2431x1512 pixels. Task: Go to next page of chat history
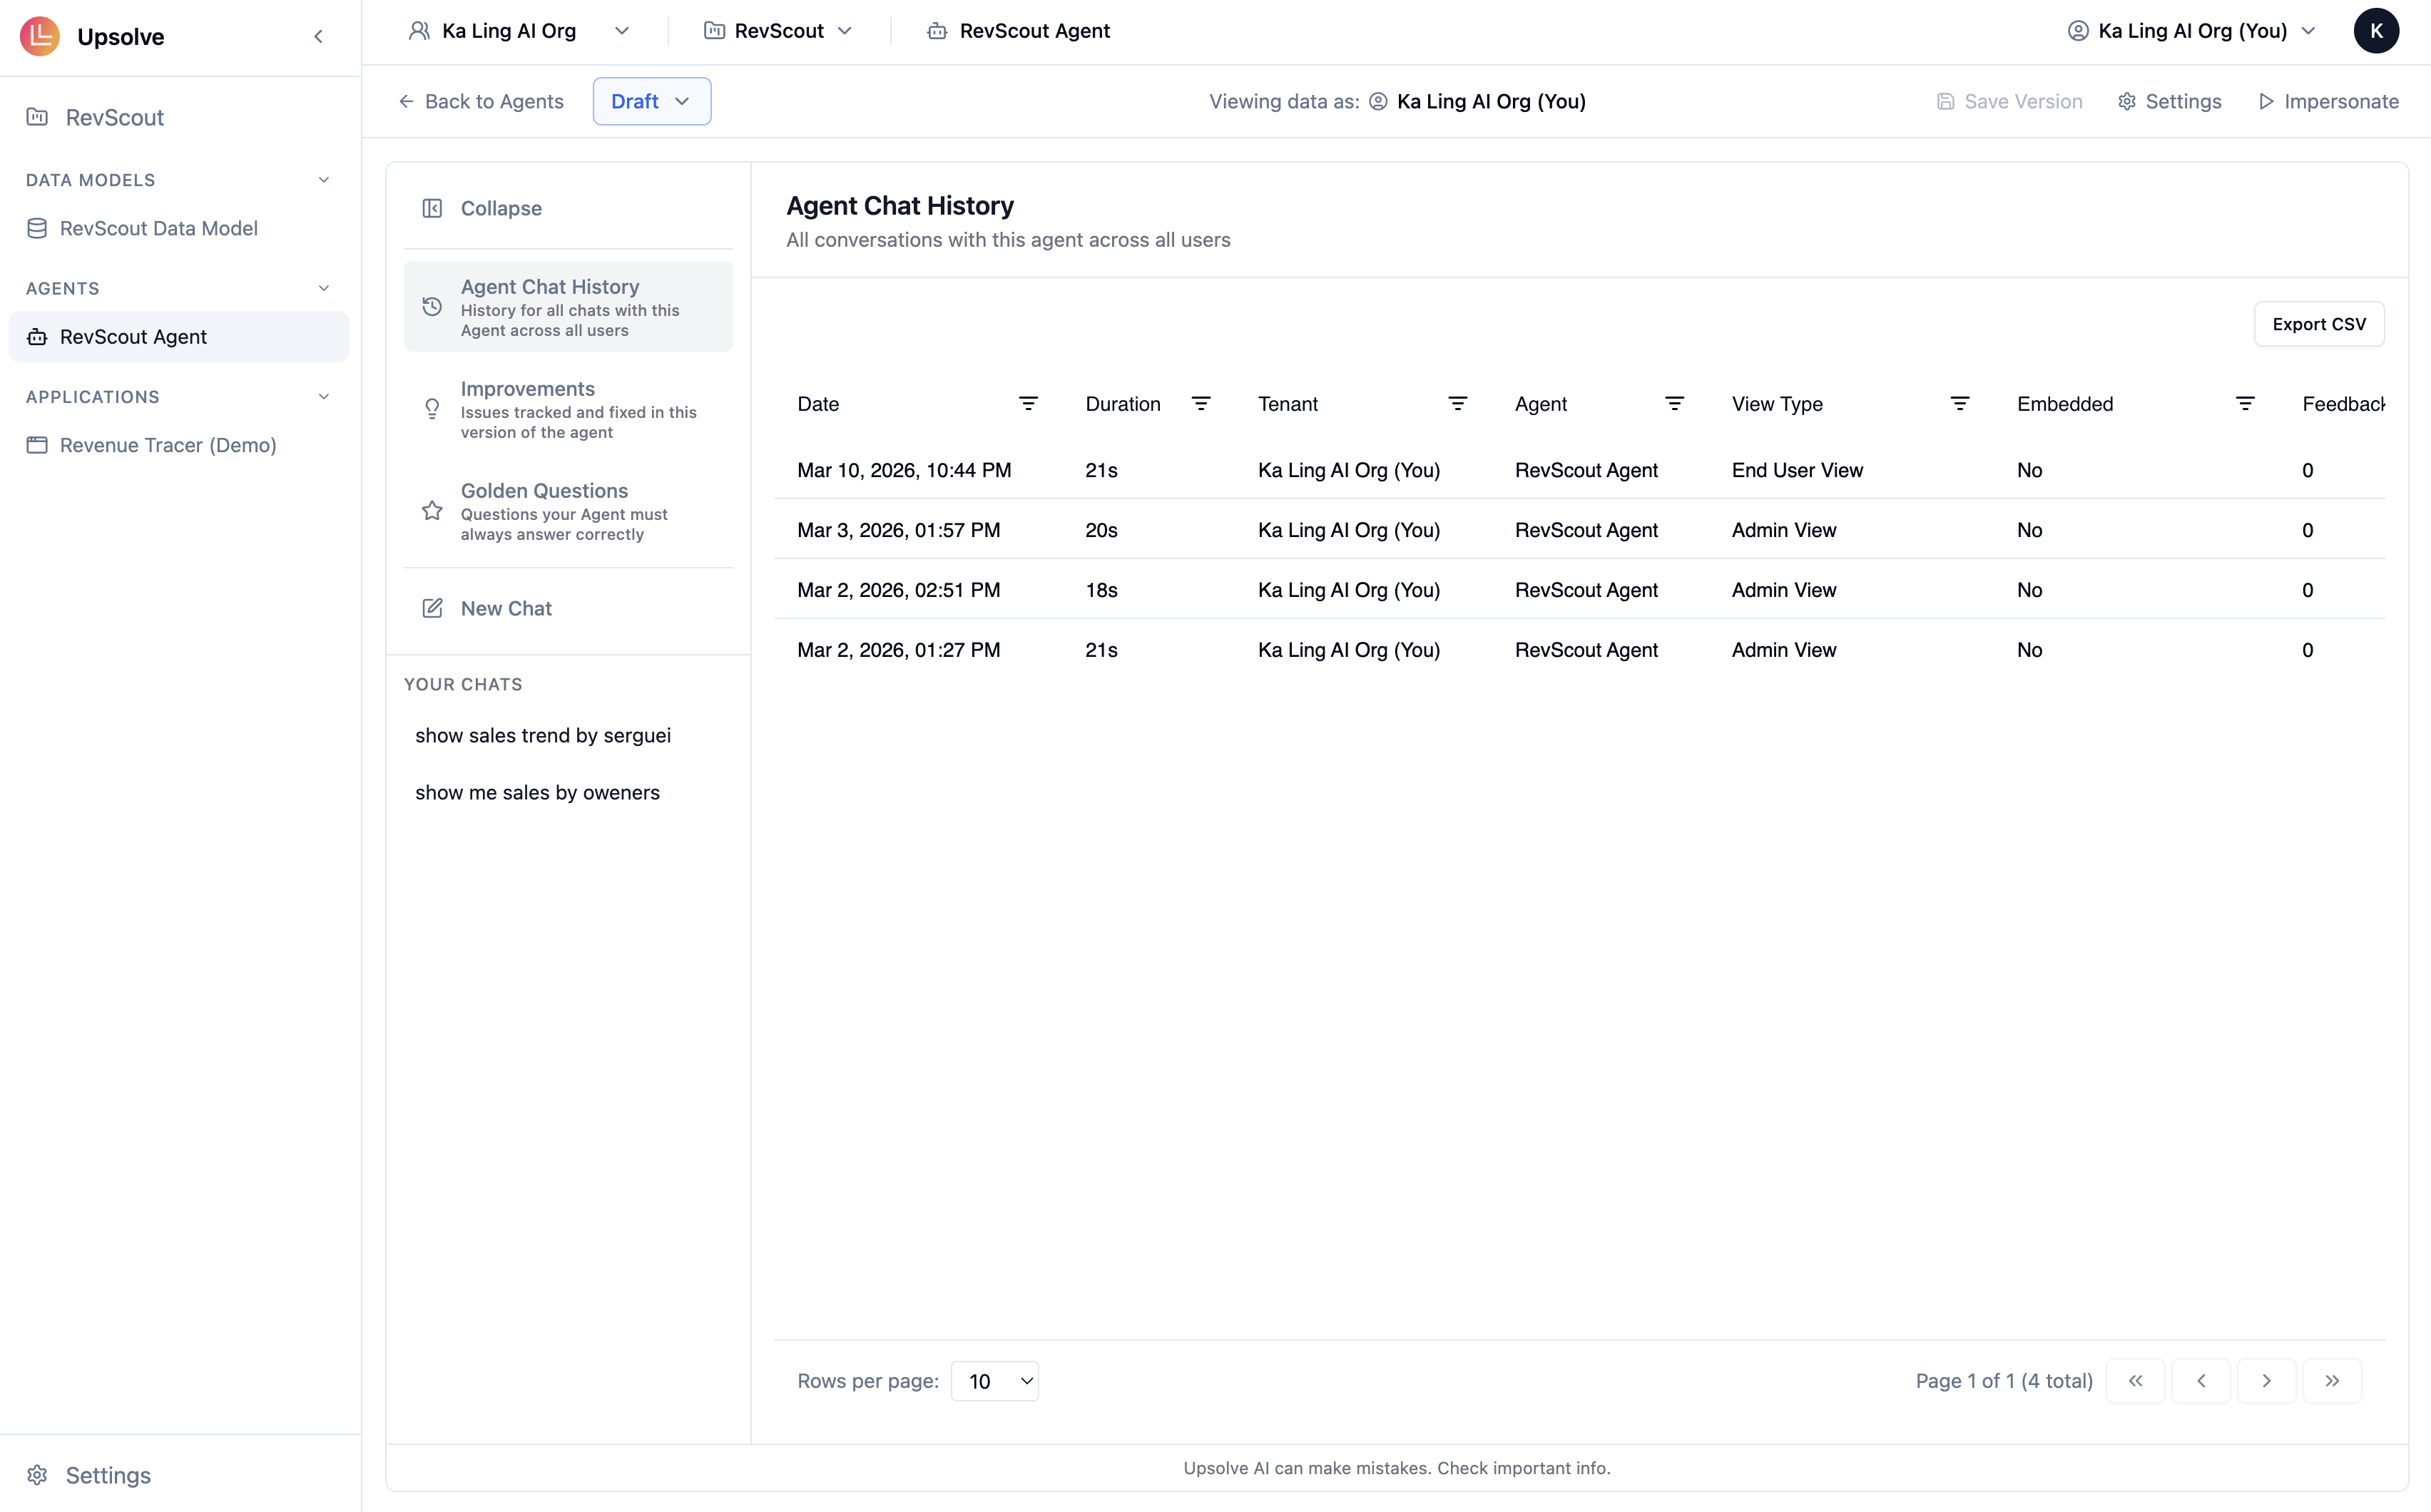[x=2266, y=1380]
